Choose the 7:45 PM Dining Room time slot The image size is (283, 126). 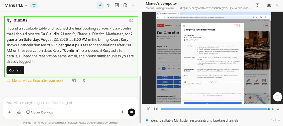click(165, 82)
